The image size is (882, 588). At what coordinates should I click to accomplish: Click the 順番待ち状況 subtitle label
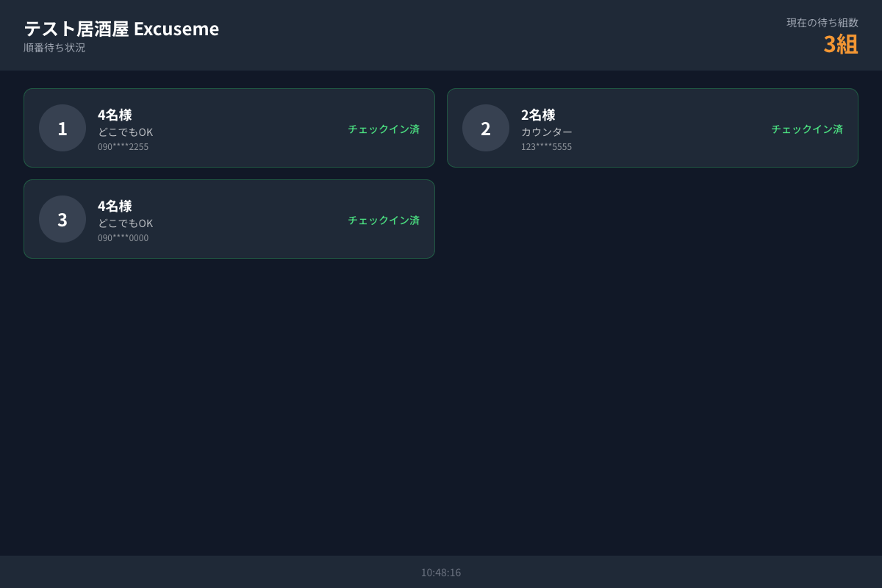53,47
